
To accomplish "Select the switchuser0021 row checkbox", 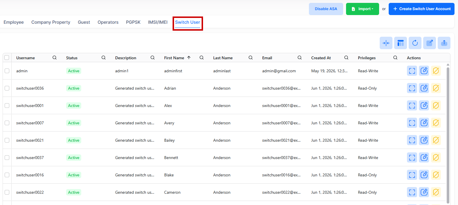I will (x=7, y=140).
